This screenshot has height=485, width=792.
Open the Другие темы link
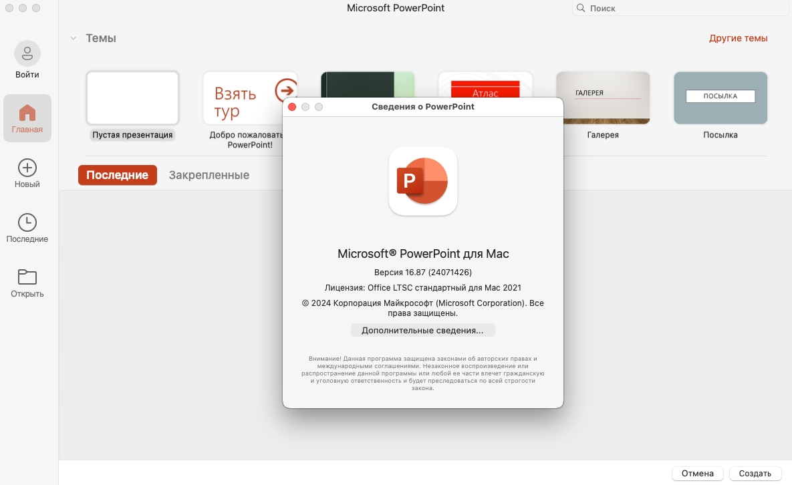738,38
